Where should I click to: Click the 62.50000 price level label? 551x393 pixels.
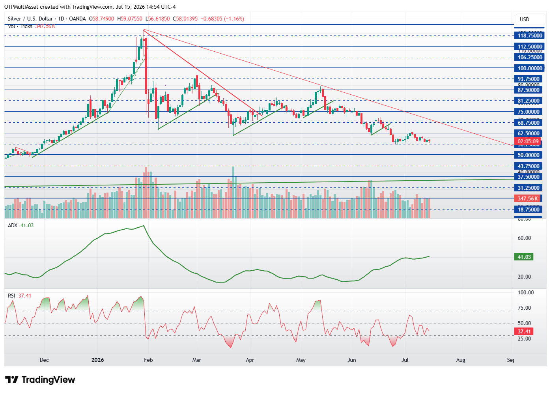pyautogui.click(x=529, y=133)
